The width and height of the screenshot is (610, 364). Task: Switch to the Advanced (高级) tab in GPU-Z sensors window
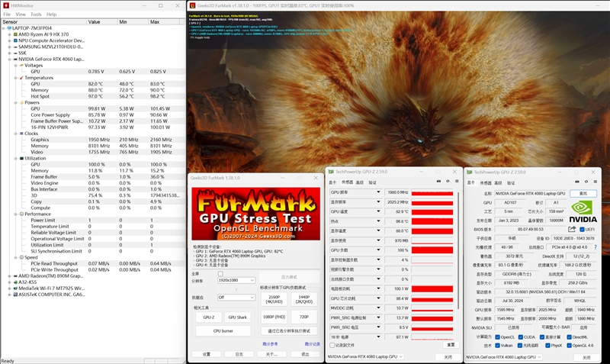click(x=360, y=182)
